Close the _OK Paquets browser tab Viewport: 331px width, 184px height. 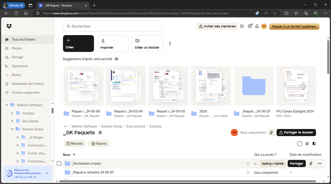[x=86, y=5]
